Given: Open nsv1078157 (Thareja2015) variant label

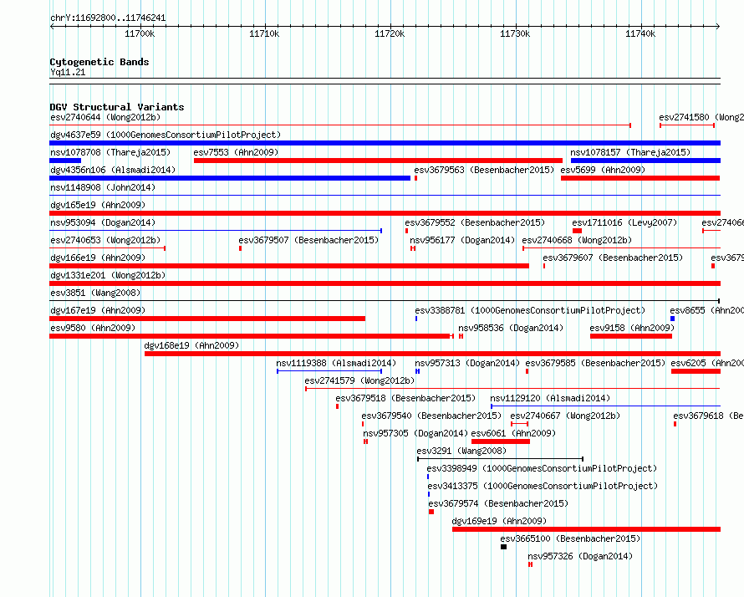Looking at the screenshot, I should coord(630,152).
